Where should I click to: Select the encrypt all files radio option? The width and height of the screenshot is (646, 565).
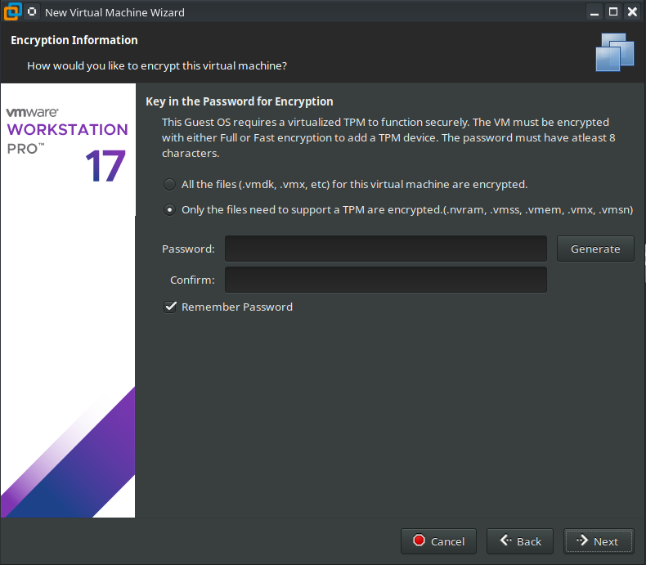169,185
